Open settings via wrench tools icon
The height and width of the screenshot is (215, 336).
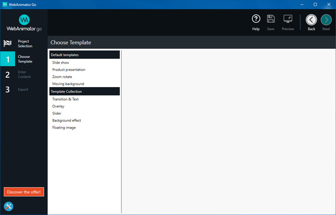(8, 207)
